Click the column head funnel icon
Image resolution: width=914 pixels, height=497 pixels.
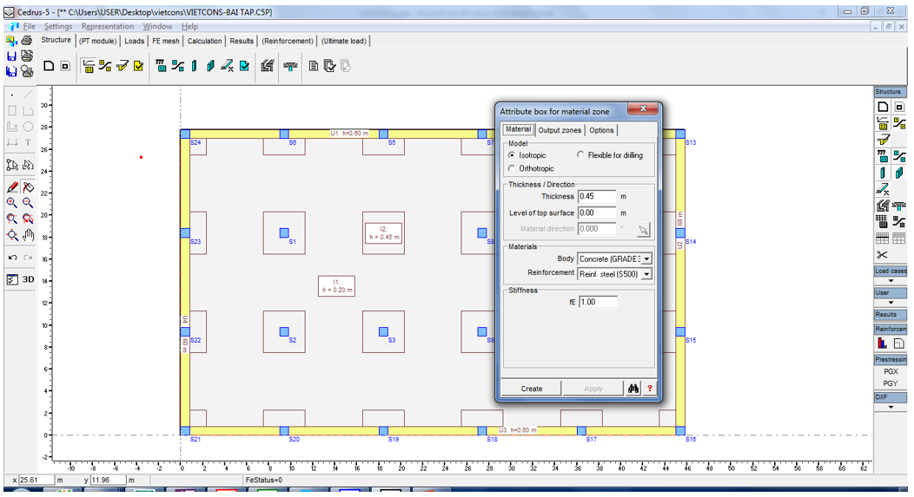(x=290, y=66)
